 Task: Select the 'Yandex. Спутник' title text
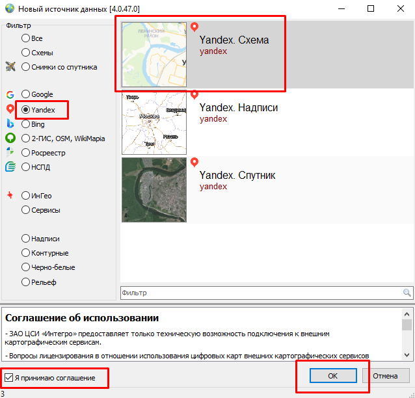tap(237, 176)
